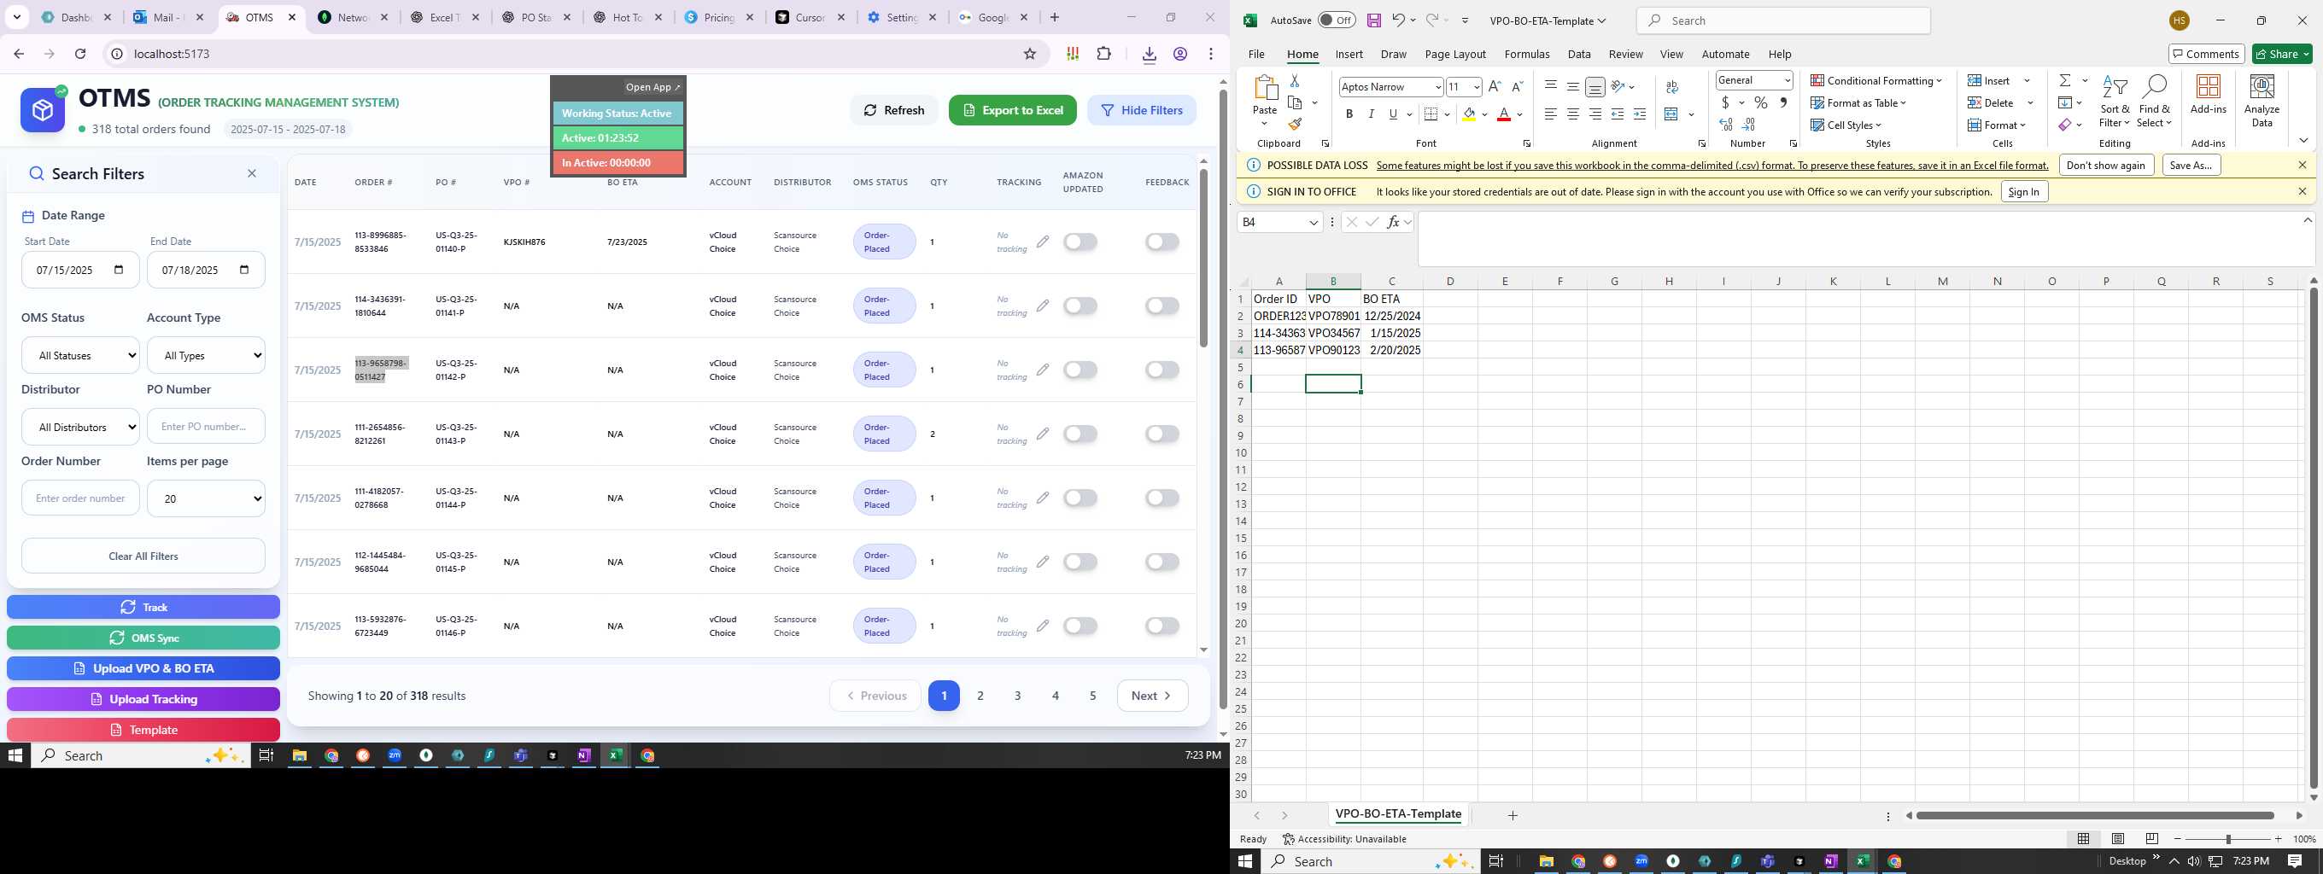
Task: Click the Percent Style icon
Action: (x=1760, y=102)
